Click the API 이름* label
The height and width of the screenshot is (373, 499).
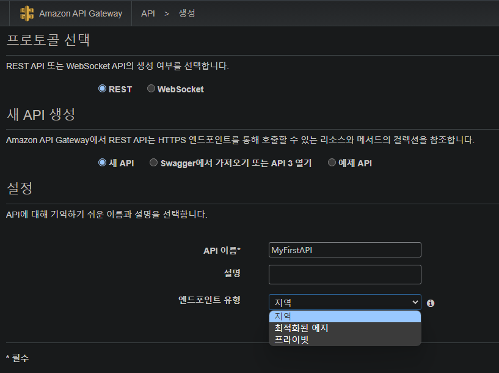pyautogui.click(x=222, y=251)
